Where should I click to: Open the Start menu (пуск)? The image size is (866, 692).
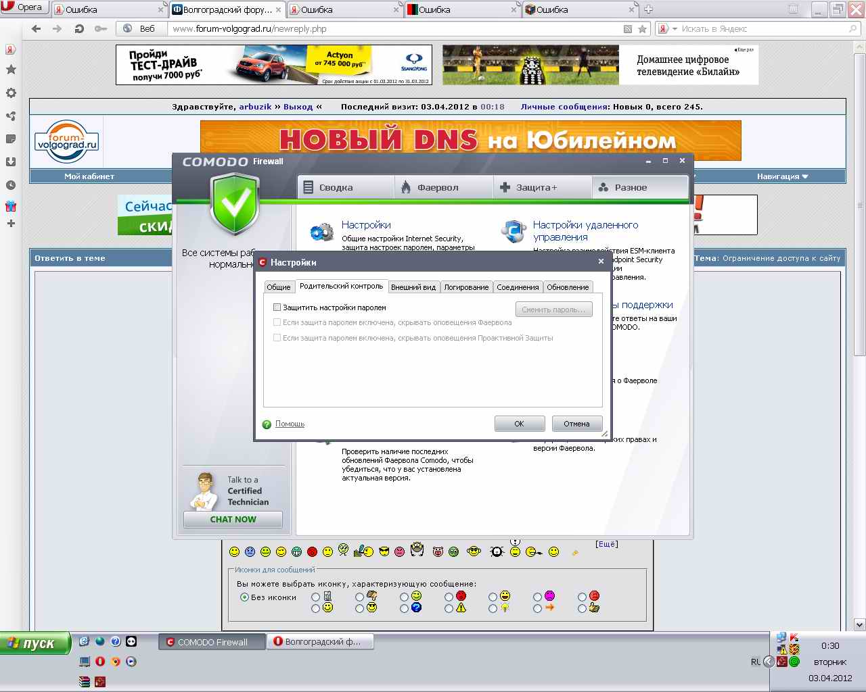(36, 643)
